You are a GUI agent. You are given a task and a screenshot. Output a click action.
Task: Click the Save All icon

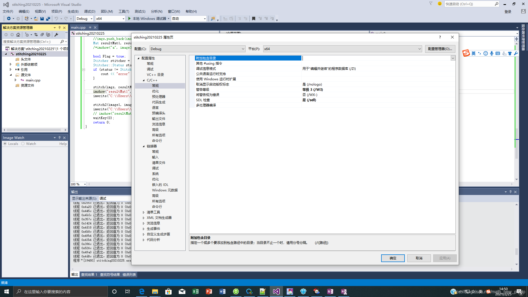(x=48, y=19)
